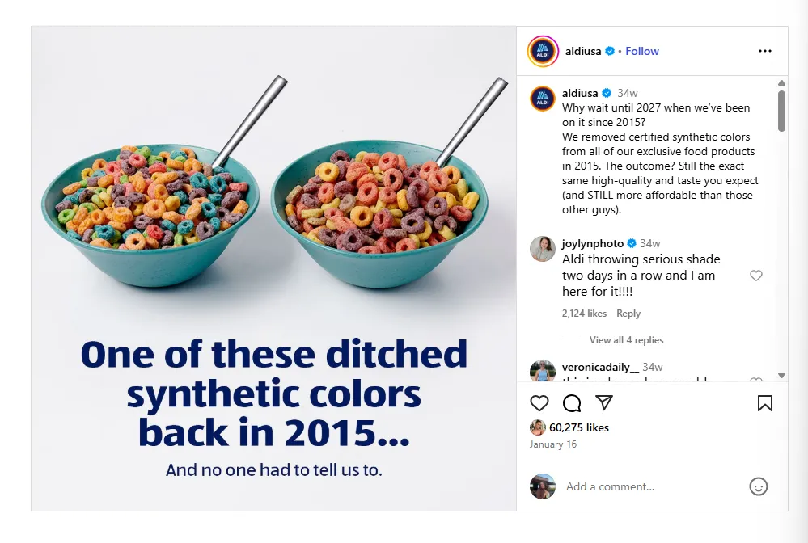808x543 pixels.
Task: Share post via paper plane icon
Action: pyautogui.click(x=604, y=402)
